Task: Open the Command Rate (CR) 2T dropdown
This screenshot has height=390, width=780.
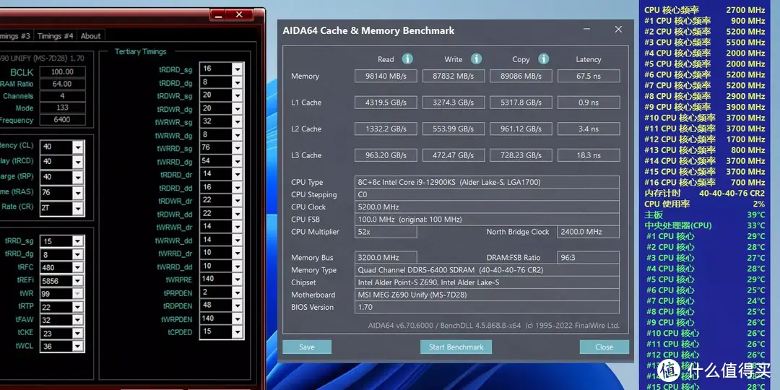Action: 77,209
